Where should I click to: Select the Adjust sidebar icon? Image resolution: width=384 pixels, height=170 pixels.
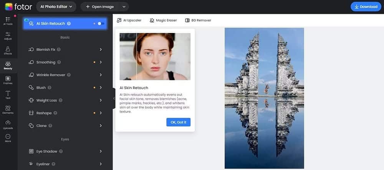click(8, 36)
